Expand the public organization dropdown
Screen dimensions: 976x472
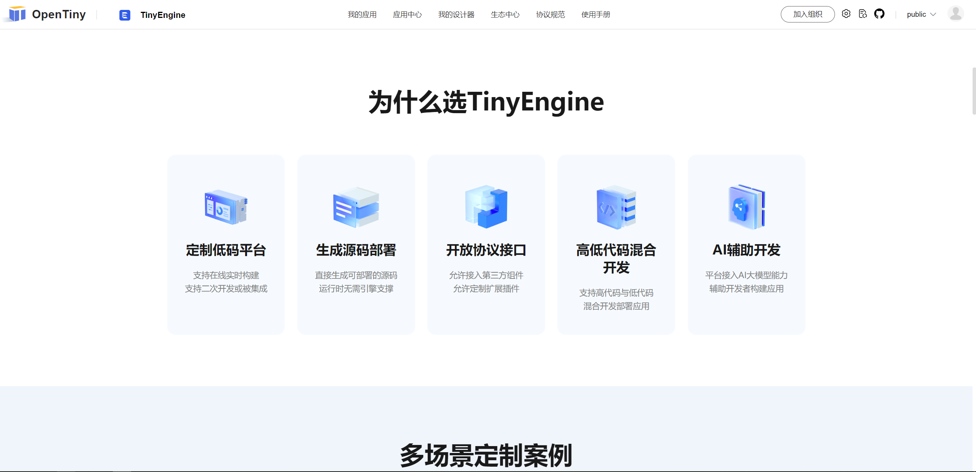[x=921, y=14]
